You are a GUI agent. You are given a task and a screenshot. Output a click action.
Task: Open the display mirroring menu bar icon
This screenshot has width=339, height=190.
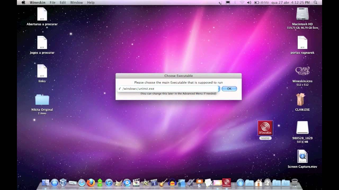pos(228,2)
